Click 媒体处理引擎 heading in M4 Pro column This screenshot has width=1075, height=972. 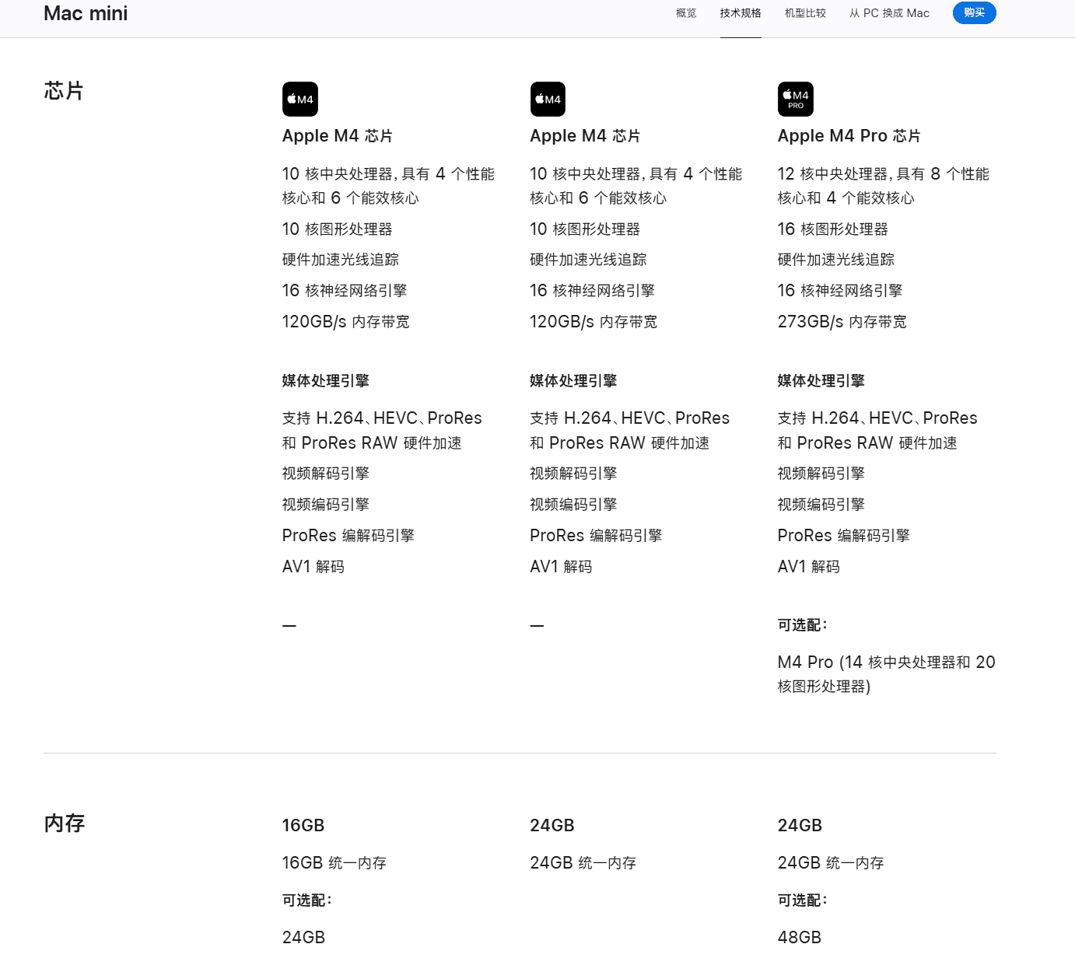tap(821, 381)
